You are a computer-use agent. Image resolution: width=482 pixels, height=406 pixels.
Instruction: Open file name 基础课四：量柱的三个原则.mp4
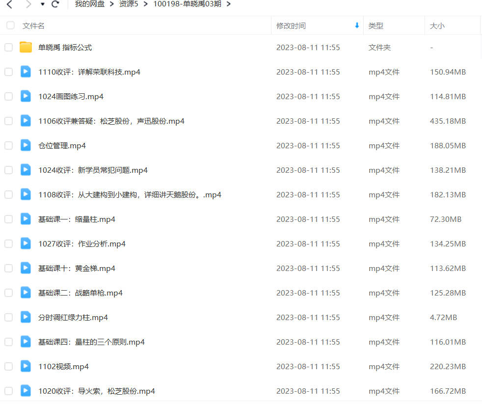[x=91, y=342]
